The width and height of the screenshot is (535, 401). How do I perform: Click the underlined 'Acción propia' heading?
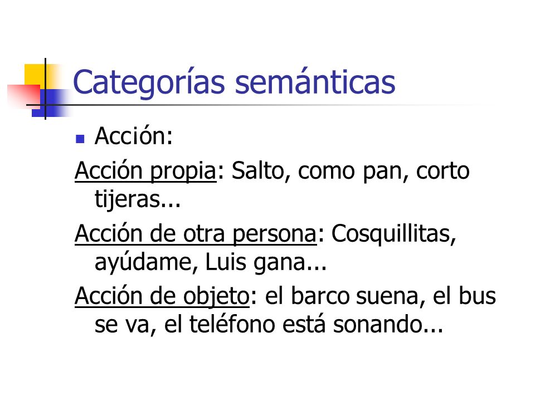click(x=145, y=170)
